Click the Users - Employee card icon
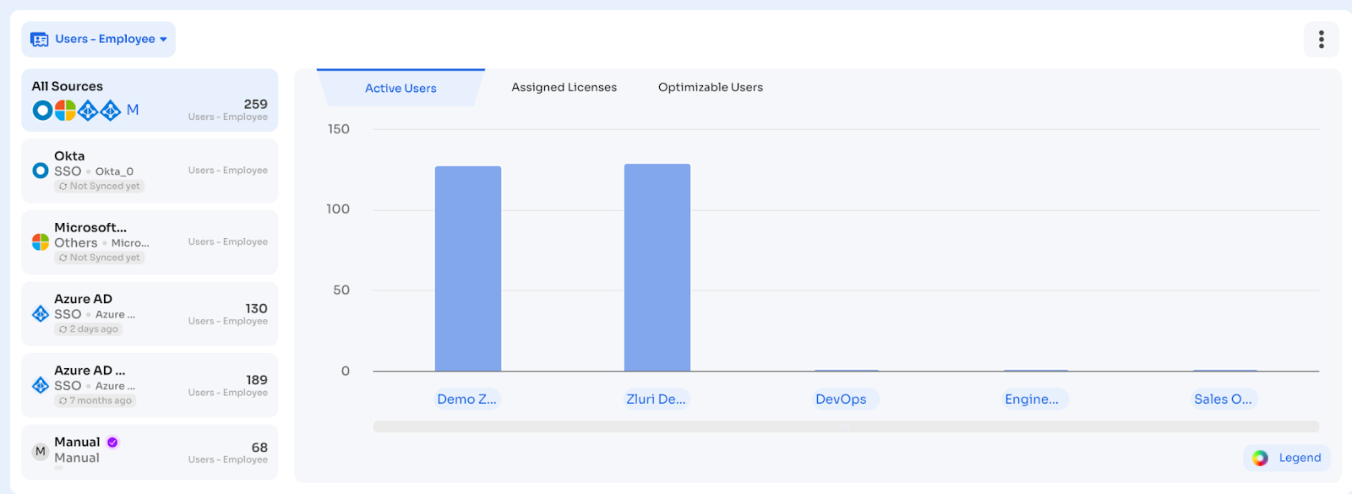This screenshot has width=1352, height=494. pyautogui.click(x=40, y=40)
